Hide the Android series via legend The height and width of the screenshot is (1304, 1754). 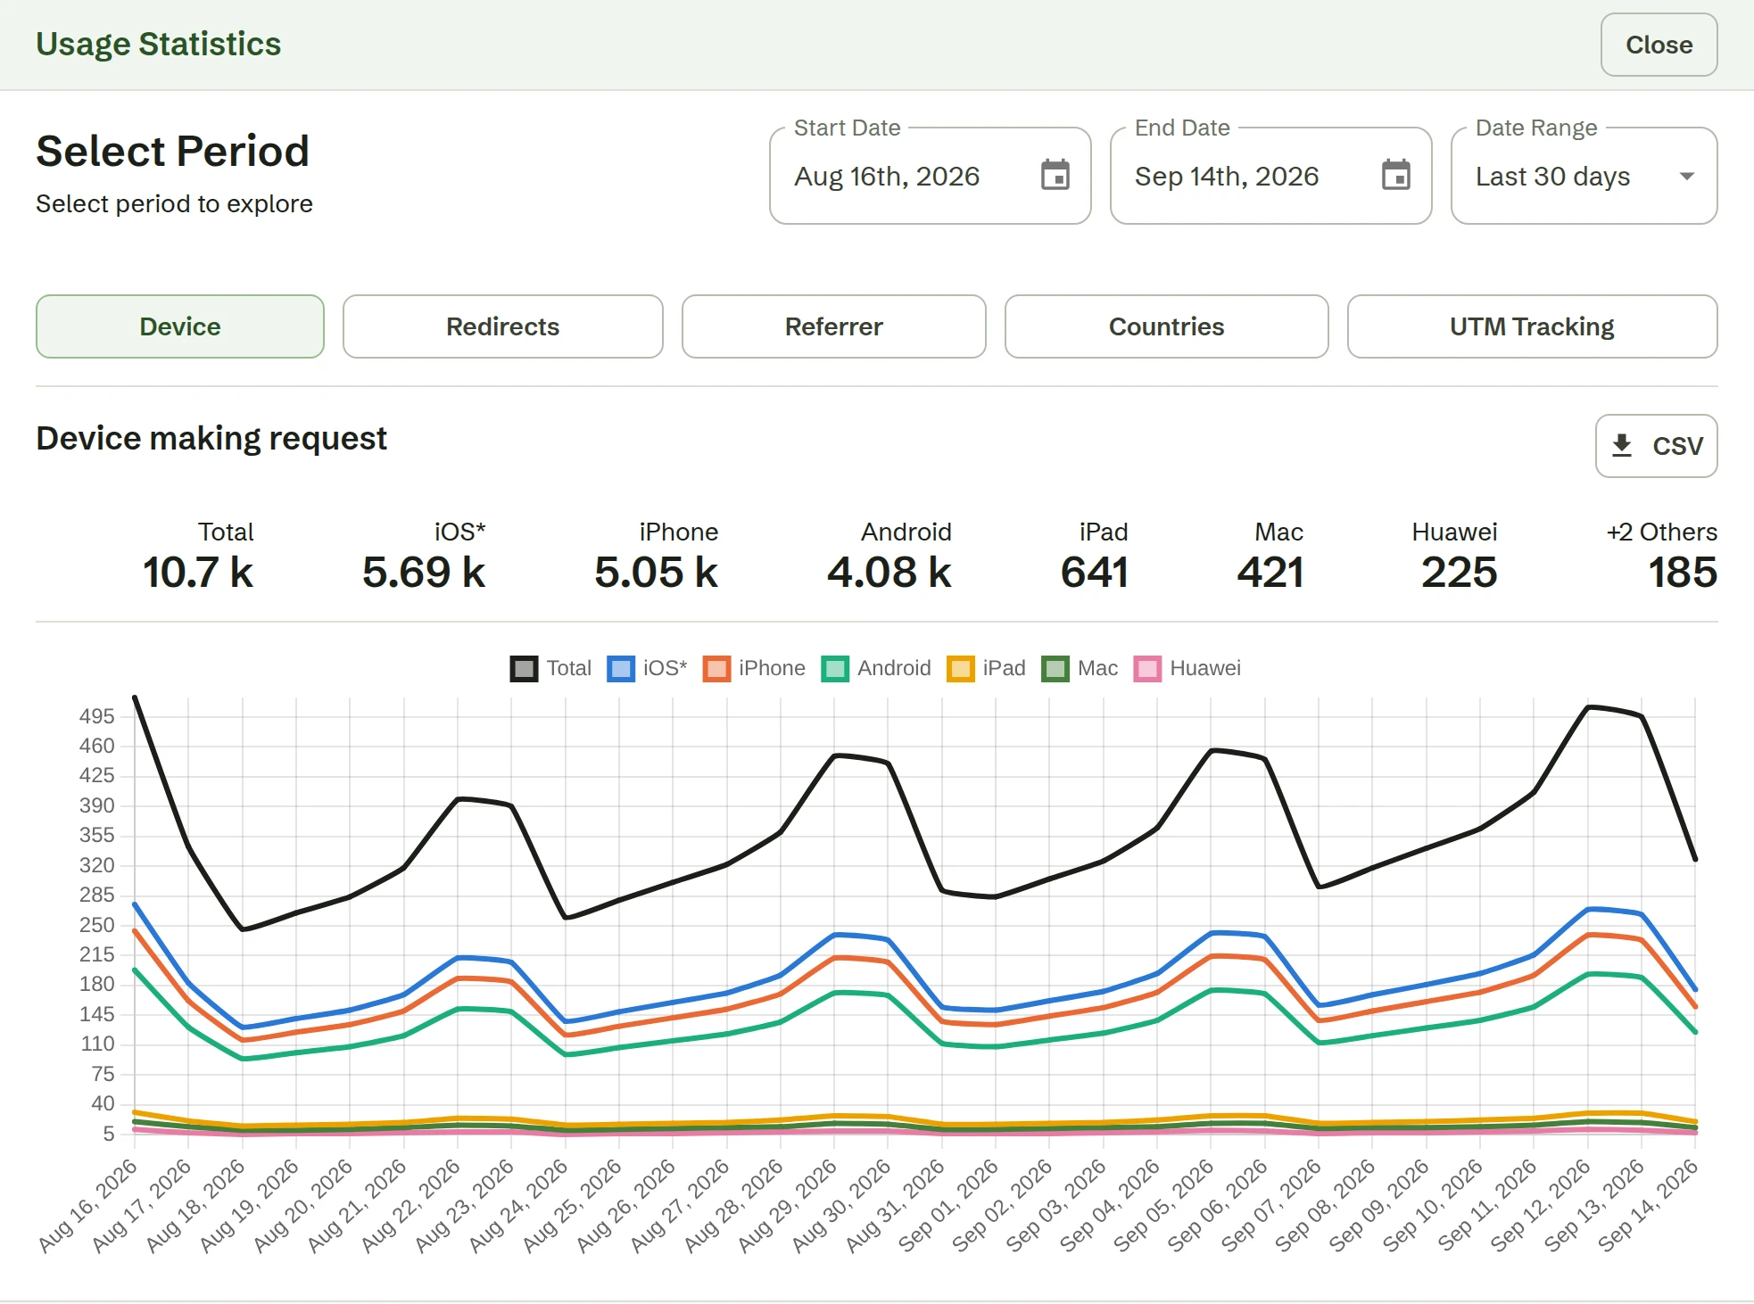(876, 668)
